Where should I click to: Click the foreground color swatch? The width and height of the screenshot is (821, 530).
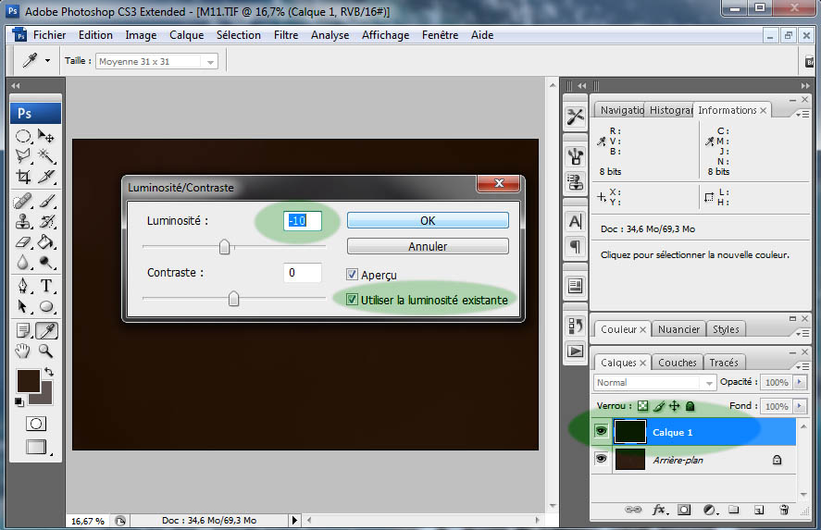pyautogui.click(x=29, y=381)
